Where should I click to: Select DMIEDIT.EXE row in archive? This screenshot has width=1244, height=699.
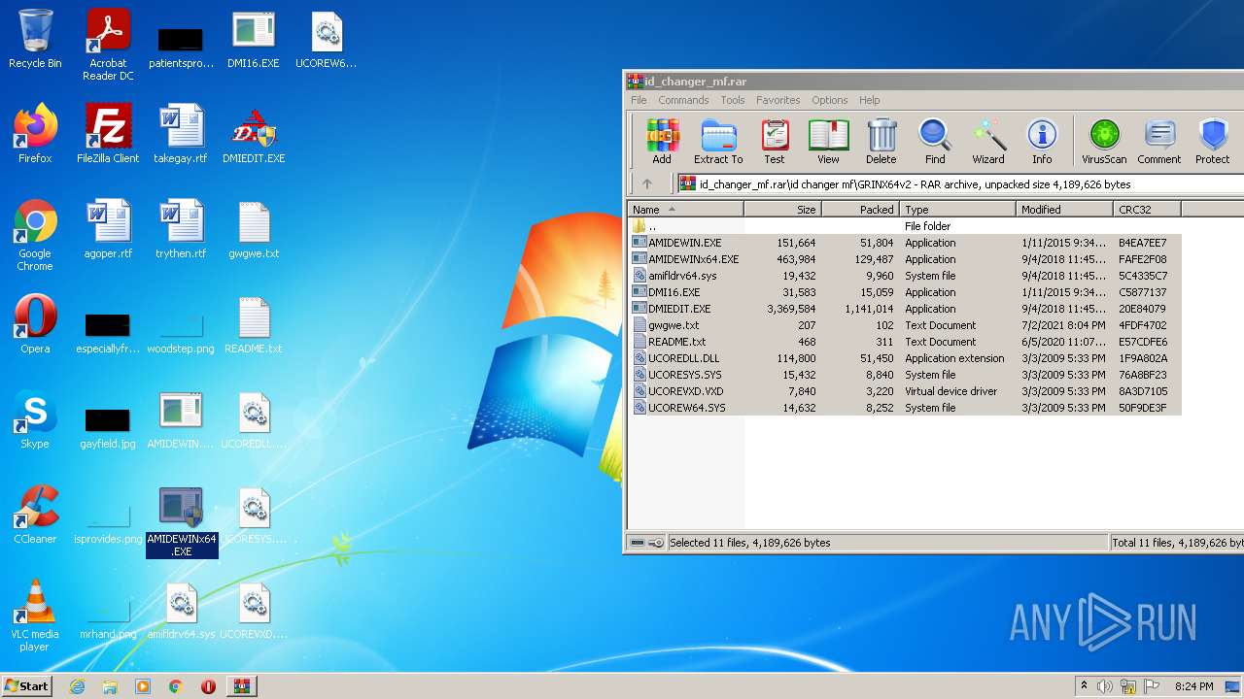coord(905,309)
